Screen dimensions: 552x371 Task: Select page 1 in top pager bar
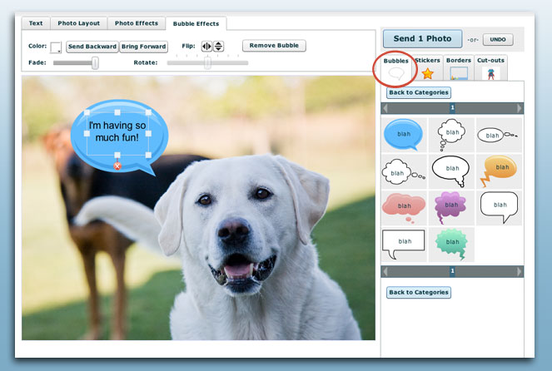452,107
